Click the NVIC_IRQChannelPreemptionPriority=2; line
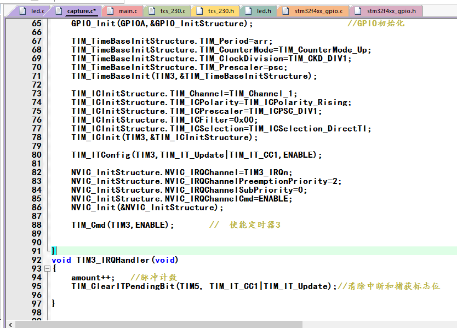This screenshot has height=328, width=457. [x=207, y=181]
